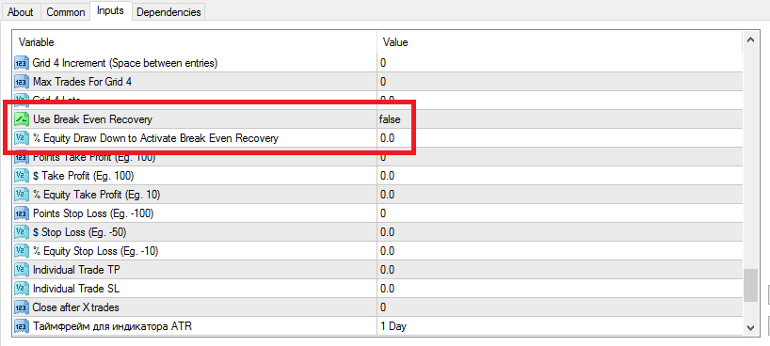Open the 1 Day timeframe value dropdown
Viewport: 770px width, 346px height.
click(560, 326)
